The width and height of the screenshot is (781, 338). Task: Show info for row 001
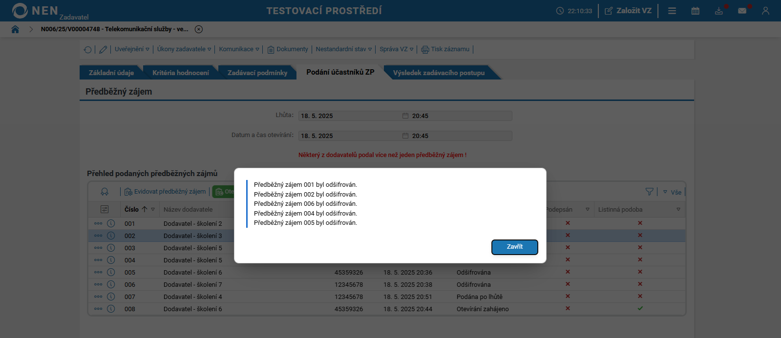[111, 223]
